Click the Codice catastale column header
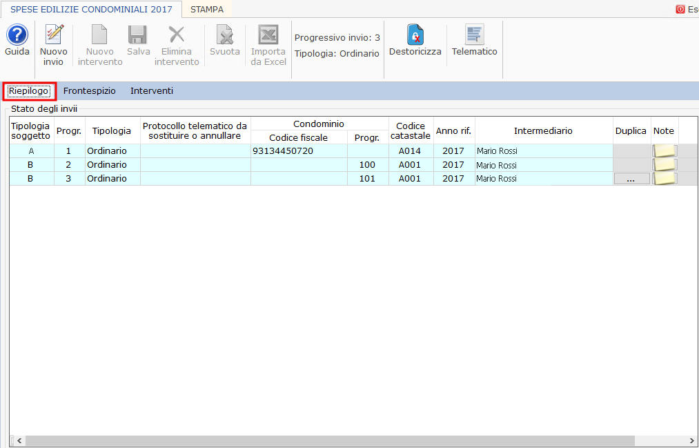This screenshot has width=699, height=448. [411, 130]
